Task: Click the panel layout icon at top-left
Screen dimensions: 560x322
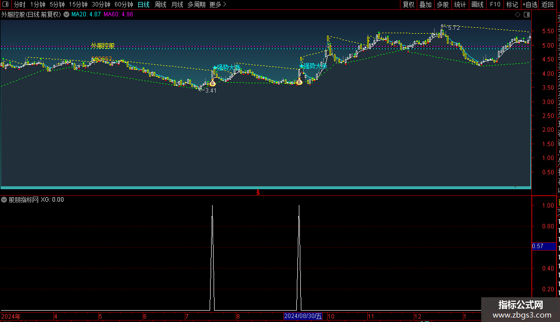Action: [5, 4]
